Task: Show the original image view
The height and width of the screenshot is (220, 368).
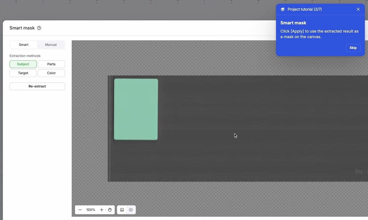Action: click(x=122, y=210)
